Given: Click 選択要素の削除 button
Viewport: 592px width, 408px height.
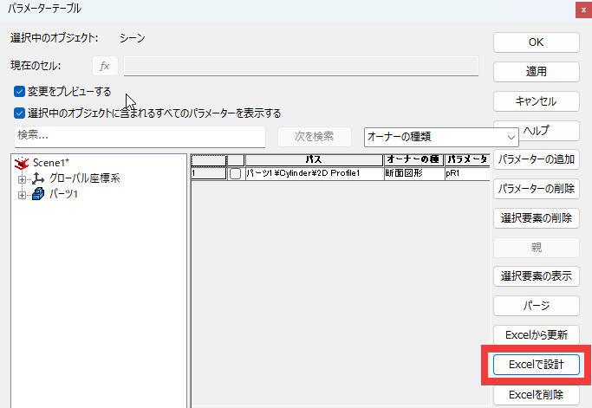Looking at the screenshot, I should pos(537,218).
